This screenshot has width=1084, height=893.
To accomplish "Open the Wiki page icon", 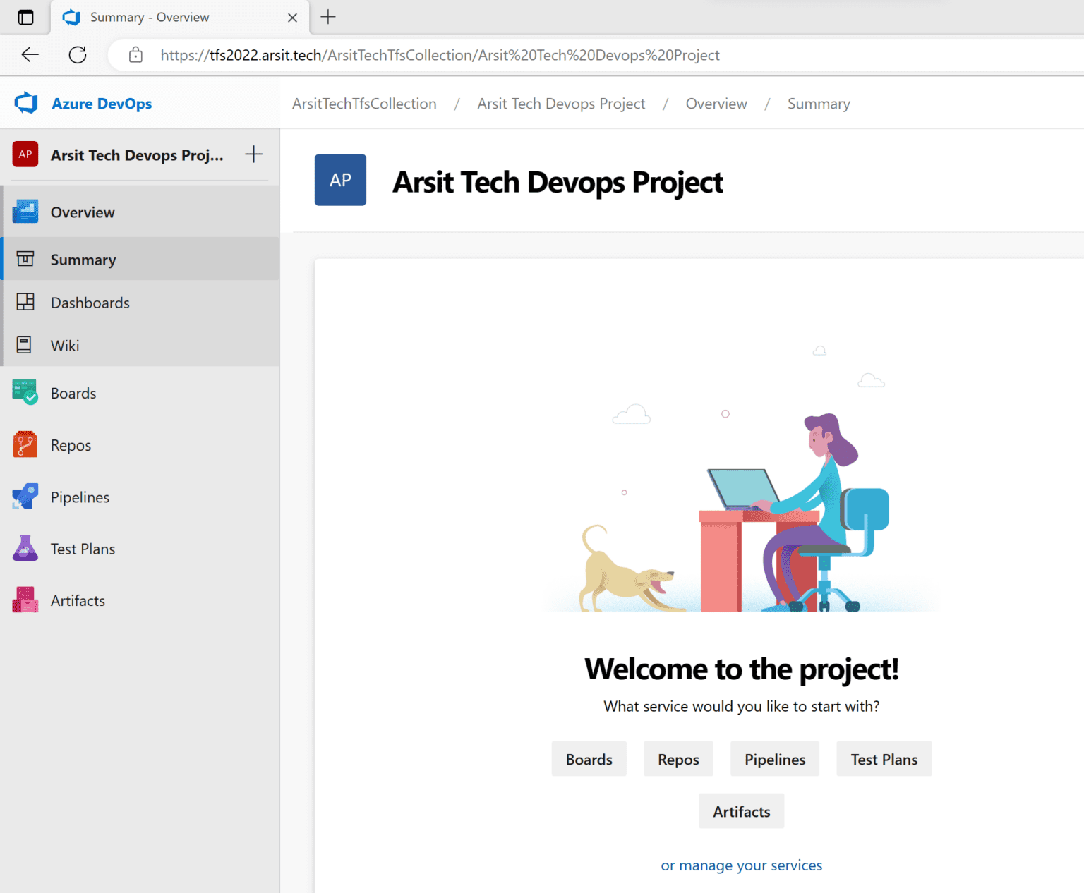I will click(25, 345).
